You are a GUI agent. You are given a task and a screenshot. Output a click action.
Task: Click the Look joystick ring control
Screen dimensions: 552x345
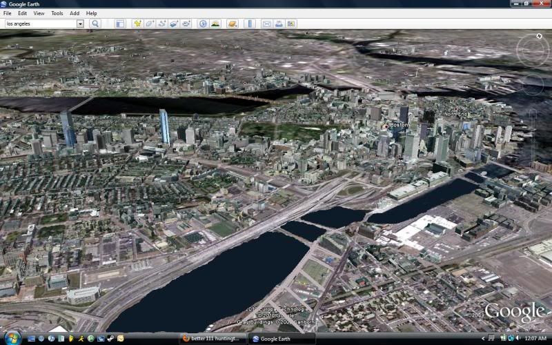(x=533, y=50)
